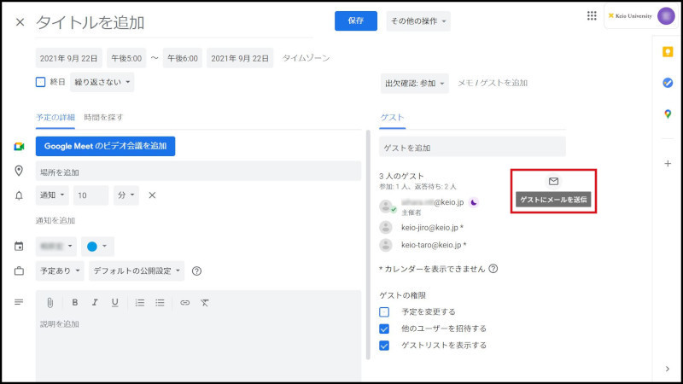This screenshot has height=384, width=683.
Task: Open Google Keep in side panel
Action: click(x=667, y=51)
